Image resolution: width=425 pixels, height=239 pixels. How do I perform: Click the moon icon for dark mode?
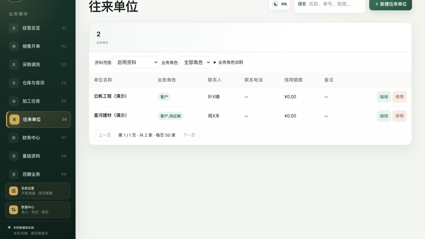(x=275, y=4)
